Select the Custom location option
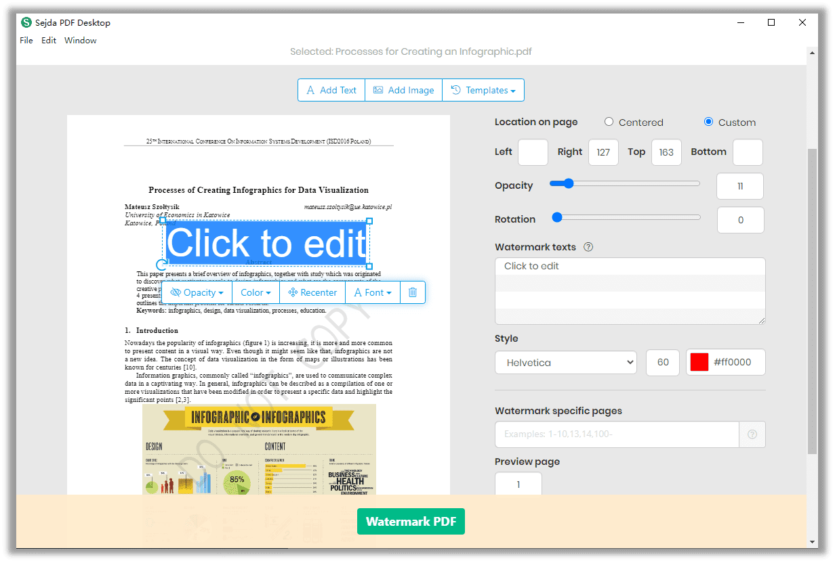Image resolution: width=835 pixels, height=563 pixels. [708, 122]
